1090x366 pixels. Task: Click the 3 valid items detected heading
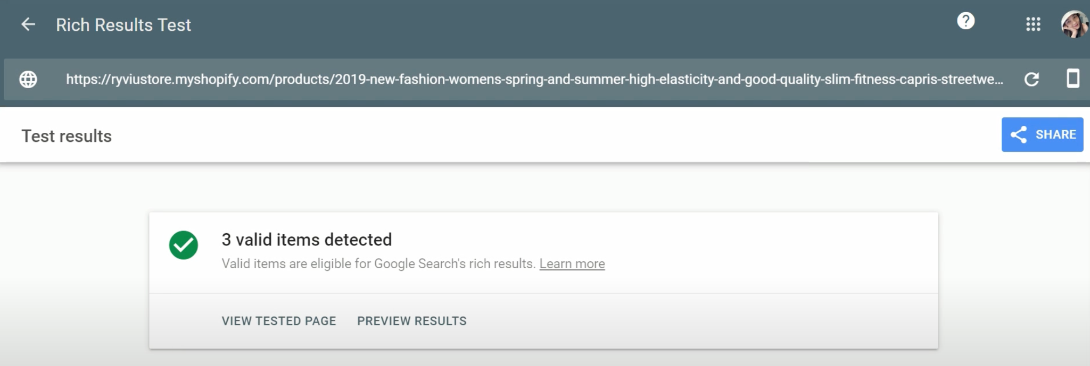tap(307, 240)
